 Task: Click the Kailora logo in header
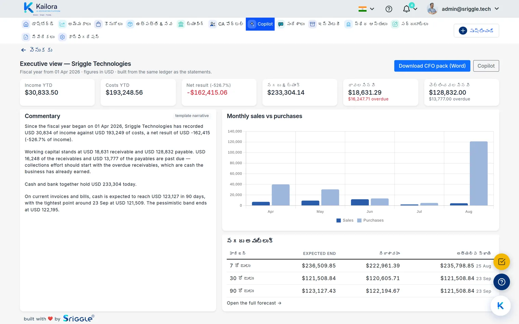42,9
